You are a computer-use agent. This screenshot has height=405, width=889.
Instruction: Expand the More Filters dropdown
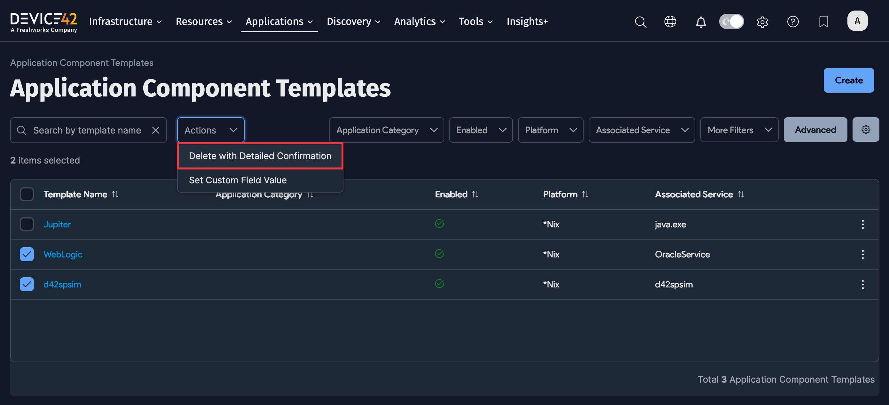coord(739,130)
